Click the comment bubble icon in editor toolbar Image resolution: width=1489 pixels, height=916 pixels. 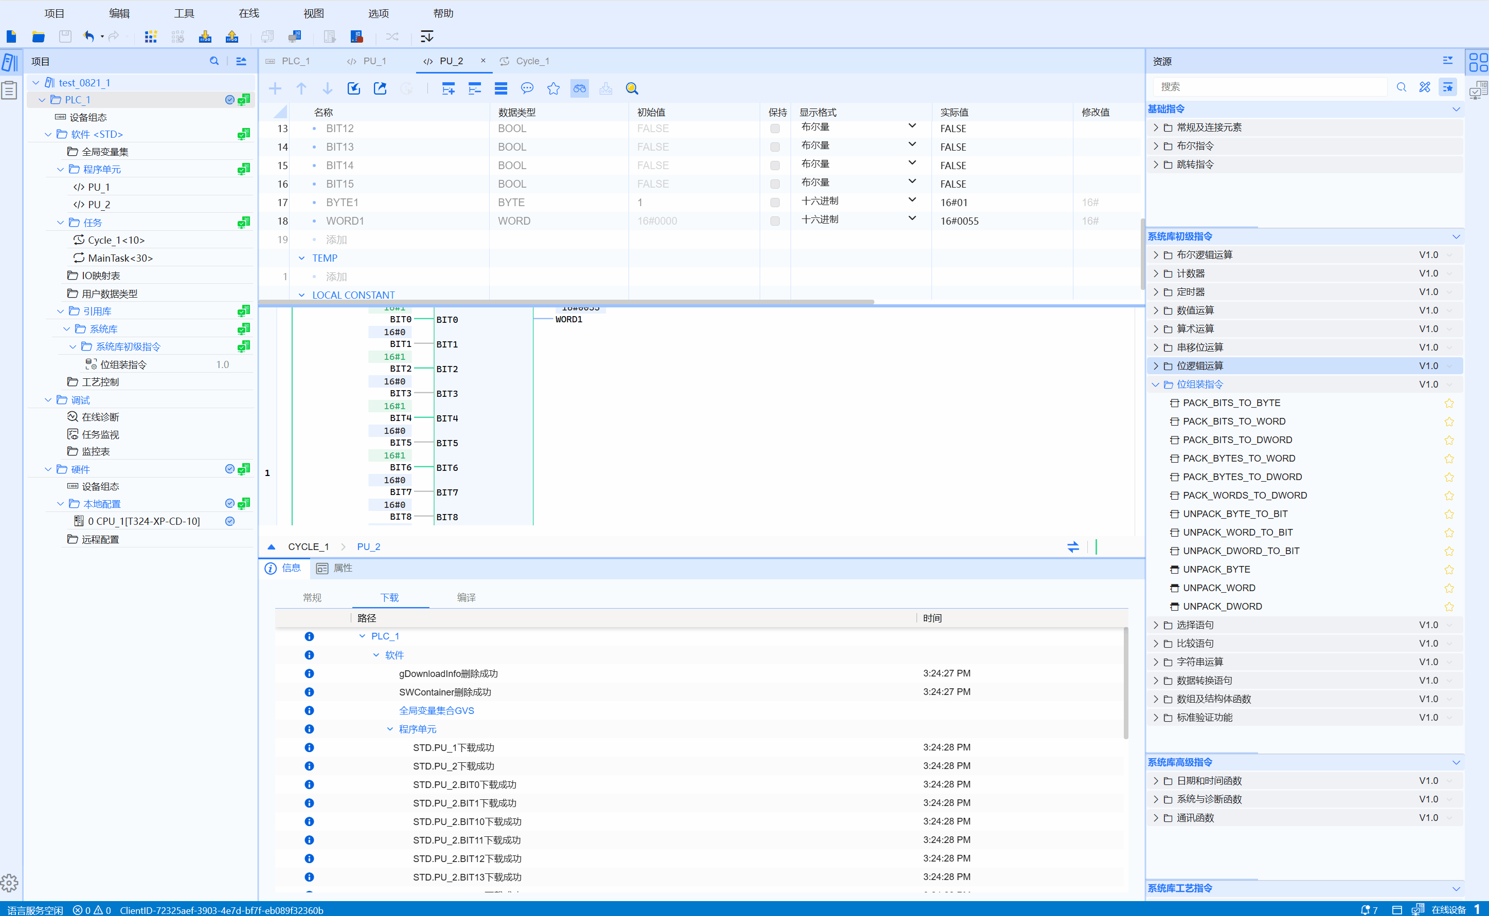pyautogui.click(x=527, y=88)
